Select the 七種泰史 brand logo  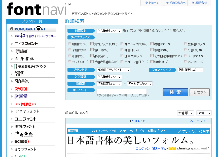click(x=24, y=134)
